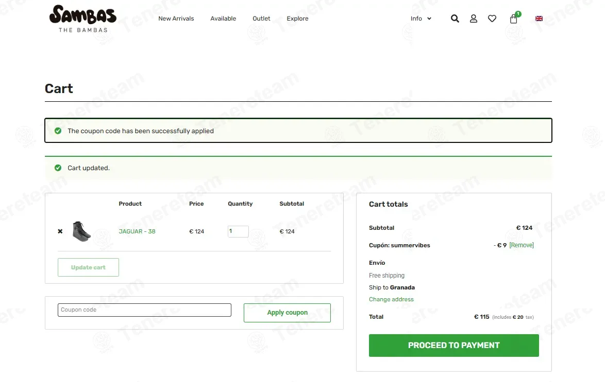This screenshot has height=382, width=605.
Task: Switch language via UK flag icon
Action: [539, 19]
